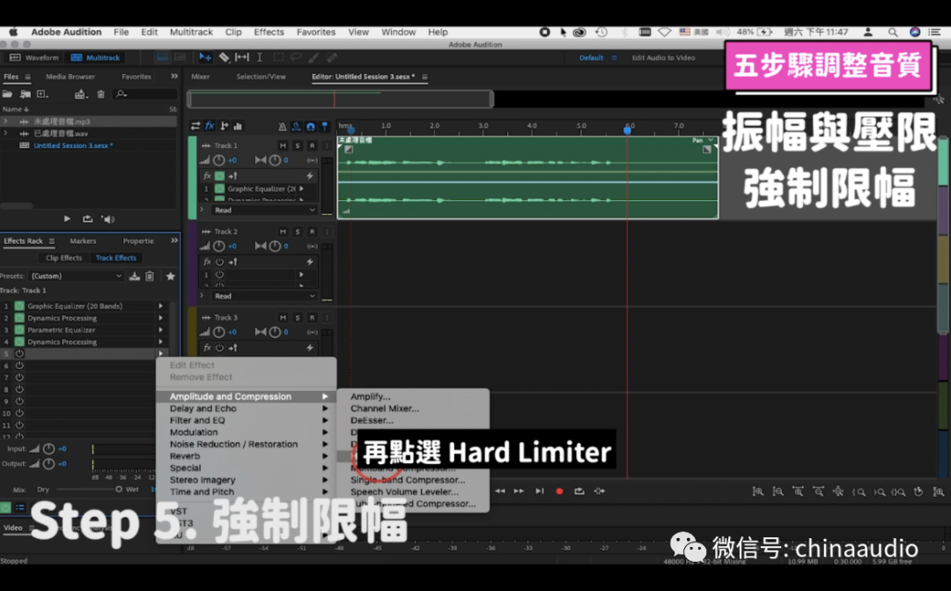Expand hidden Effects Rack panel tabs chevron
951x591 pixels.
pyautogui.click(x=174, y=240)
